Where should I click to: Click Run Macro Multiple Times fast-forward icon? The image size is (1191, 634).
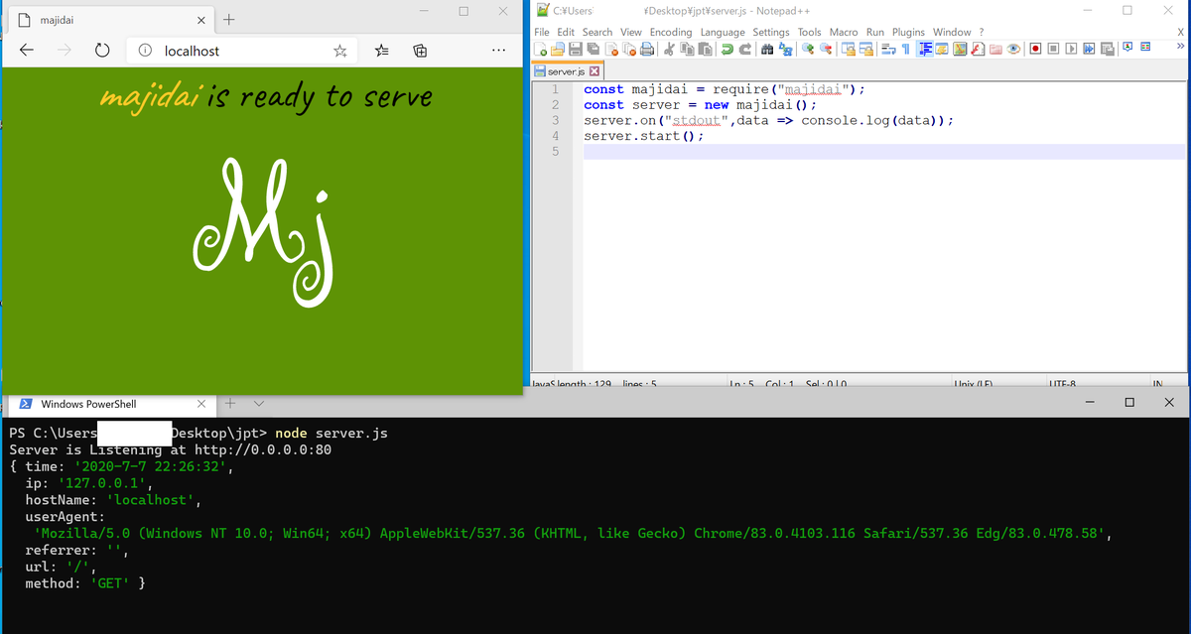pyautogui.click(x=1089, y=48)
